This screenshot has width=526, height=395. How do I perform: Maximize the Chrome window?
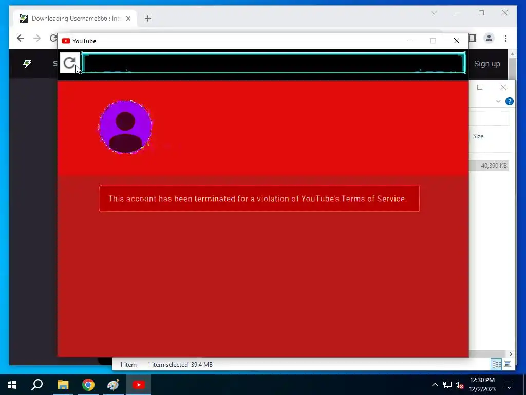coord(481,13)
